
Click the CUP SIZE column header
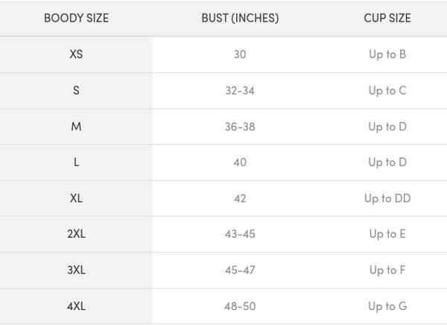point(387,18)
